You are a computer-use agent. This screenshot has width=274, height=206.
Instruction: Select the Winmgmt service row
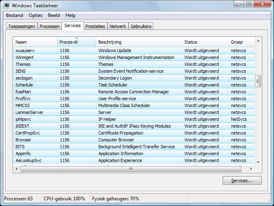134,57
